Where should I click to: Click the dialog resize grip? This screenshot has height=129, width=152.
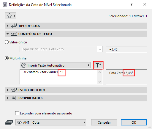pos(150,127)
